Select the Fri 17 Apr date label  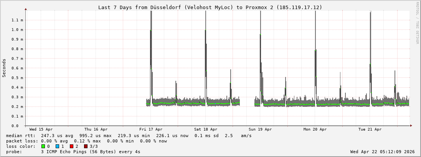pyautogui.click(x=151, y=129)
